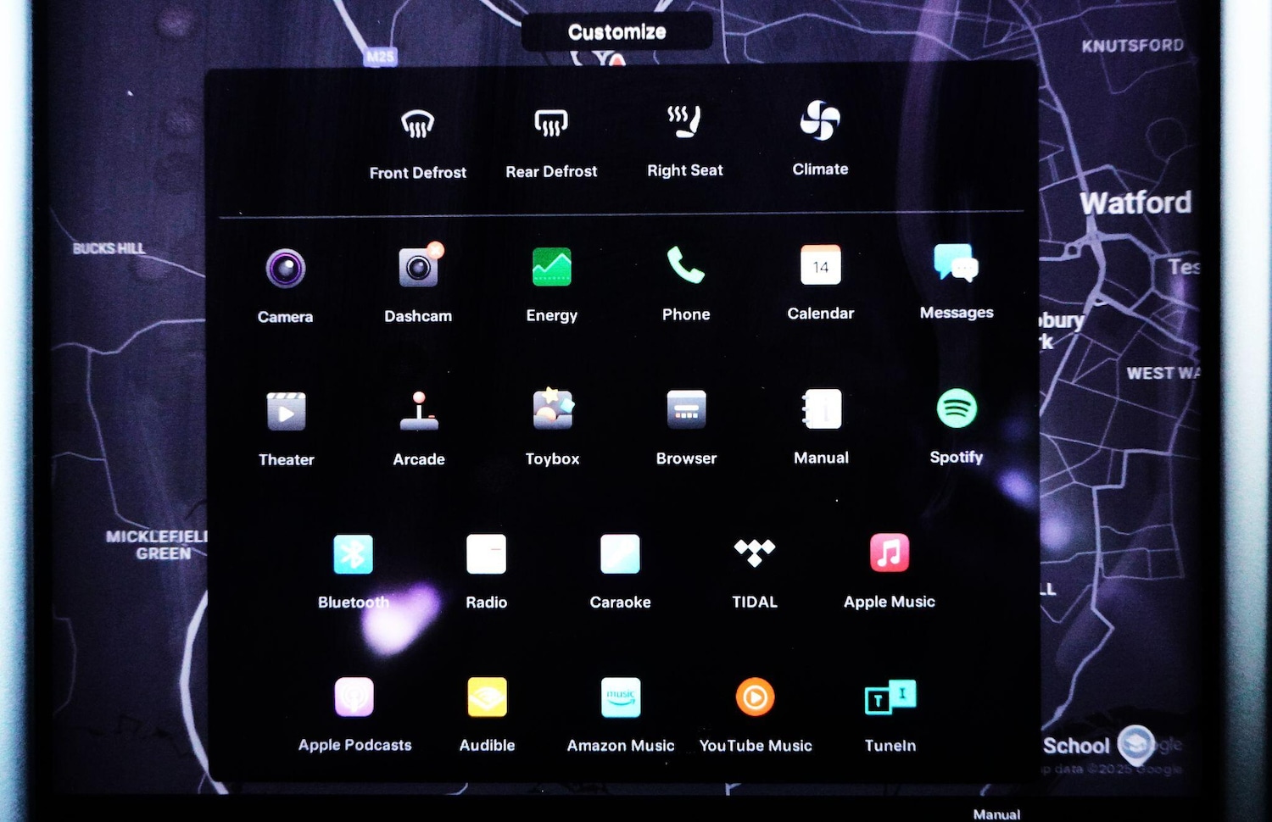The height and width of the screenshot is (822, 1272).
Task: Tap the Right Seat heater icon
Action: tap(684, 122)
